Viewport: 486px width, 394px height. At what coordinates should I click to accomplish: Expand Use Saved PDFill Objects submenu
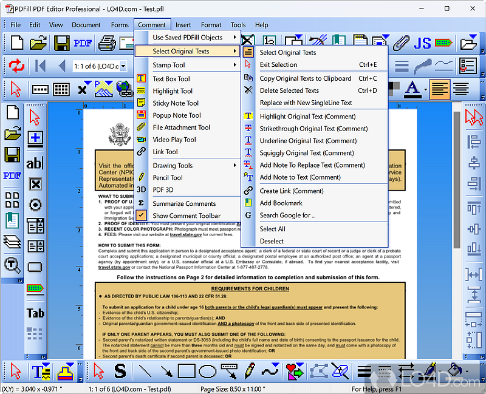[187, 38]
